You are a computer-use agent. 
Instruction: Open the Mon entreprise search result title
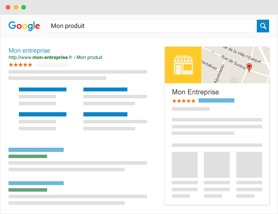point(29,51)
